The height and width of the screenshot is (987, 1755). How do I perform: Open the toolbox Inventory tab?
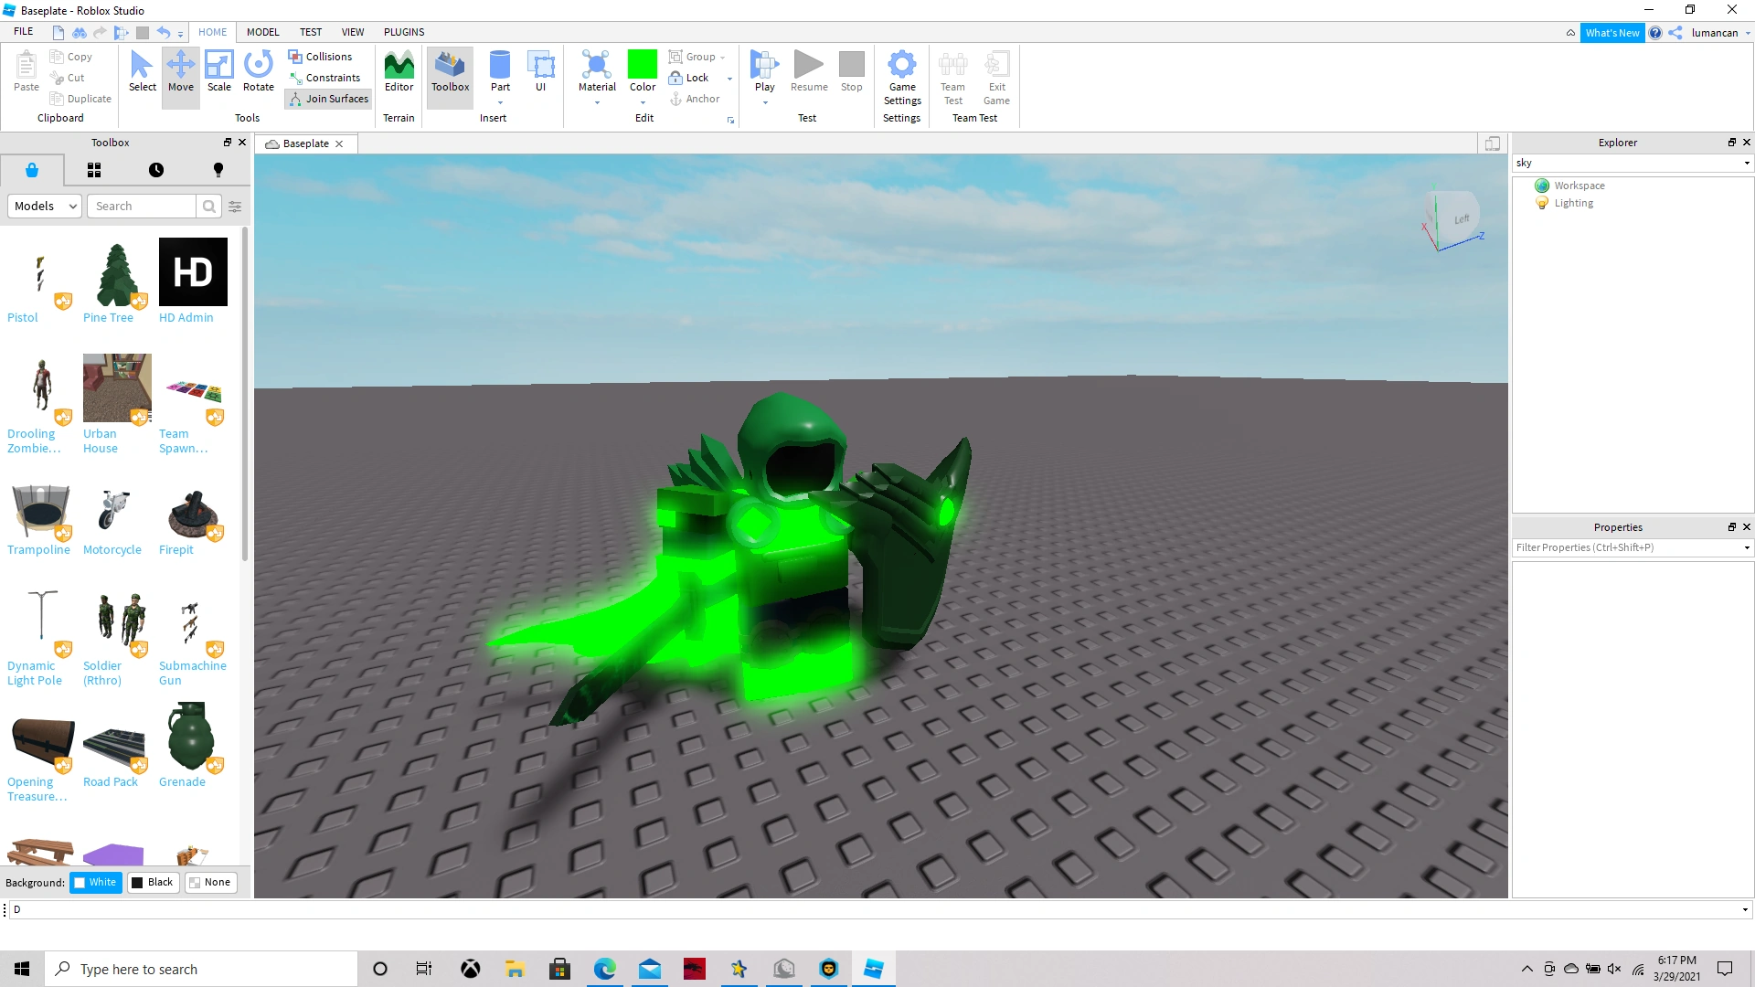94,170
